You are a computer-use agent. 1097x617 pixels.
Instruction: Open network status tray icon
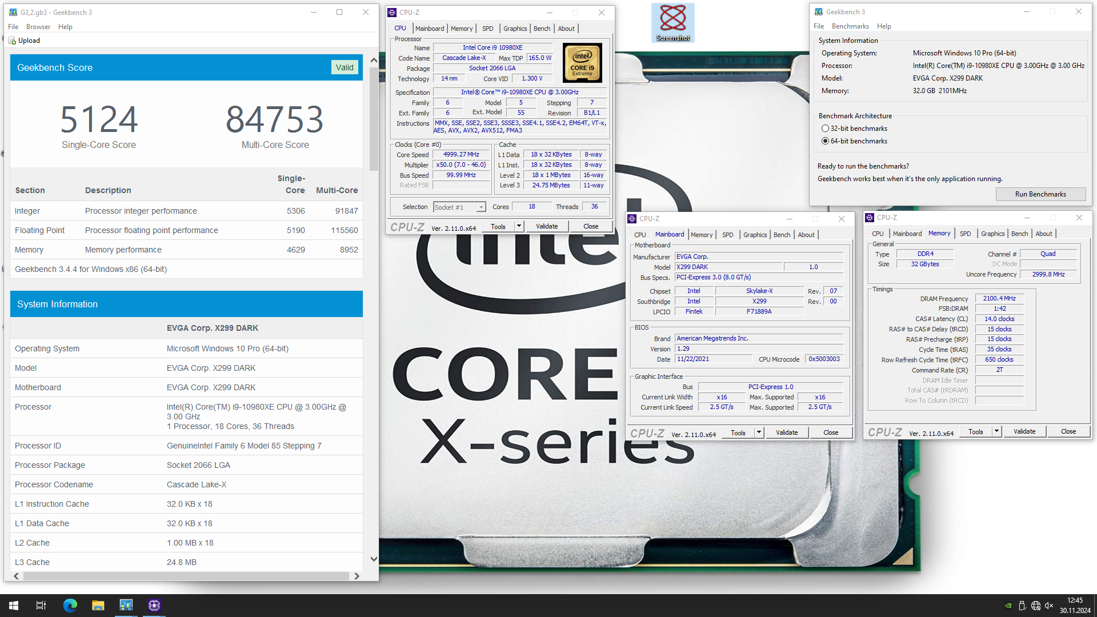tap(1036, 606)
